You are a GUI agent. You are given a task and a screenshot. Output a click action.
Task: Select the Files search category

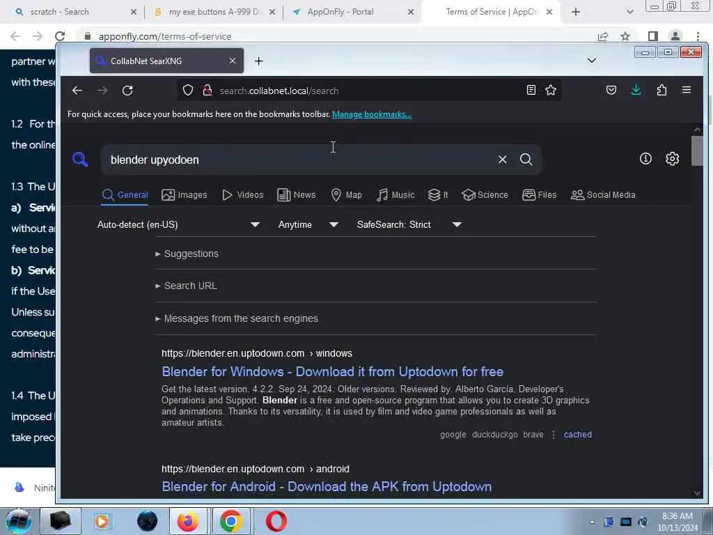click(540, 195)
